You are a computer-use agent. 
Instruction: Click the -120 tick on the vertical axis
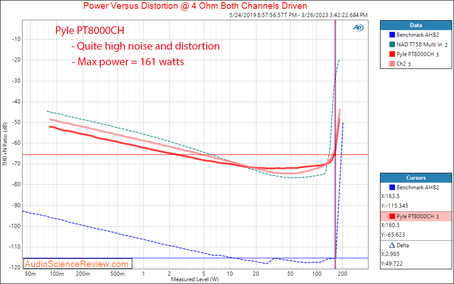15,267
